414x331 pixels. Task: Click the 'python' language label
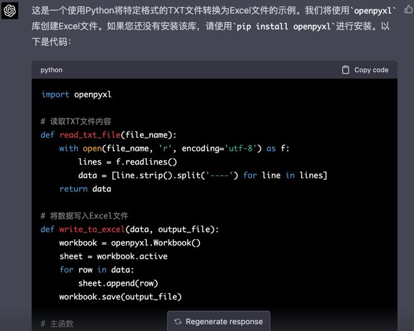[x=51, y=70]
